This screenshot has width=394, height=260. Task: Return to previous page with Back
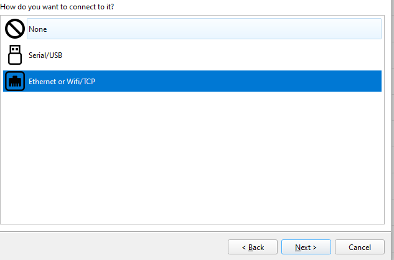253,247
